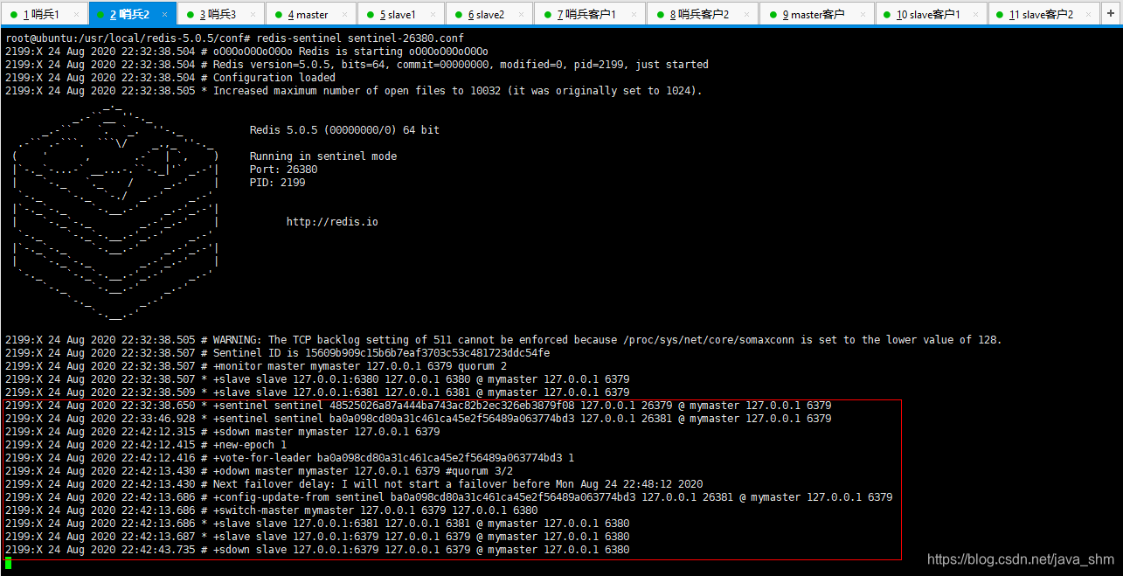Close the 6 slave2 tab
The image size is (1123, 576).
click(523, 15)
